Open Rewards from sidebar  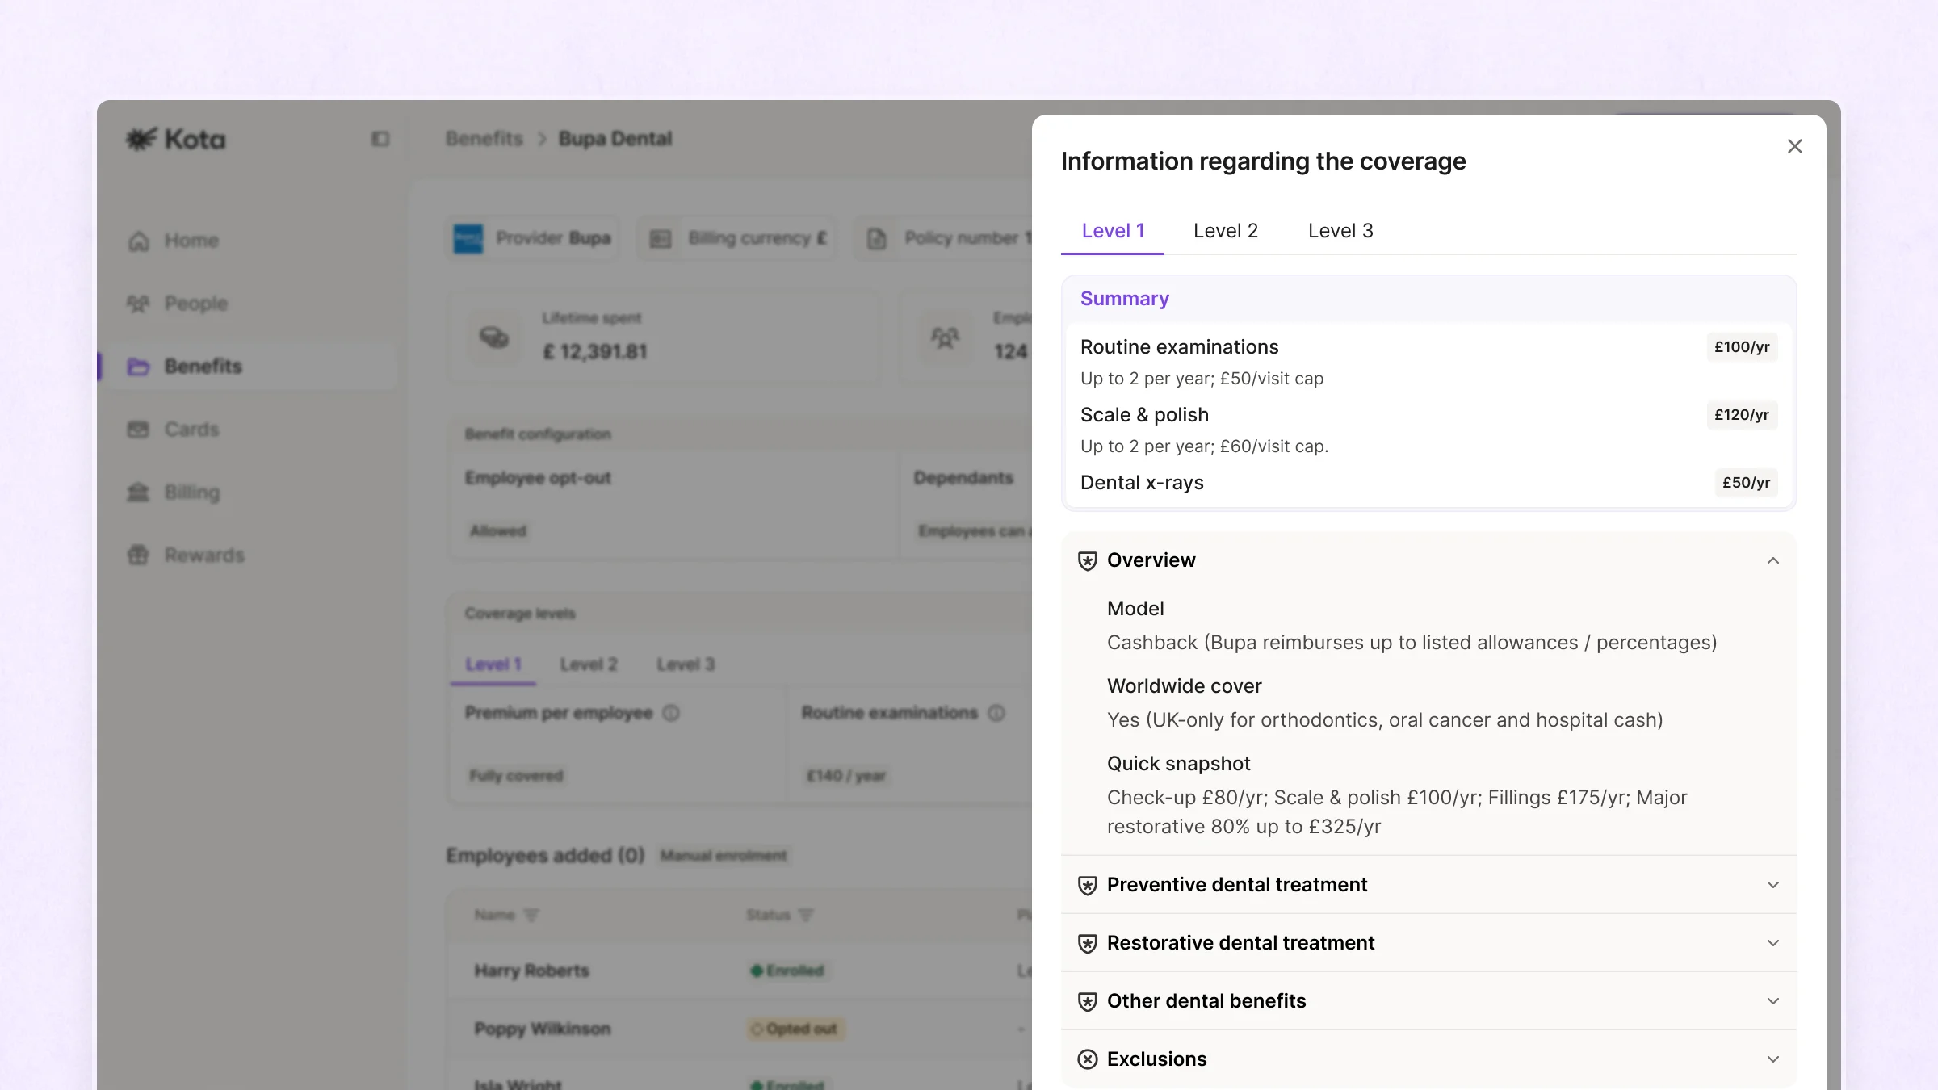pyautogui.click(x=203, y=555)
